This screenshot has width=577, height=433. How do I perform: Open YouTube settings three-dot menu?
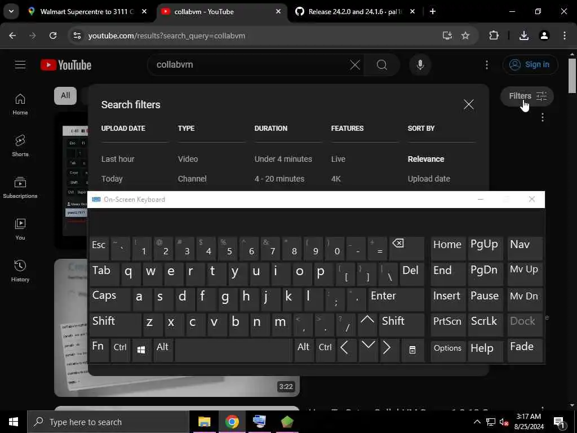coord(486,65)
